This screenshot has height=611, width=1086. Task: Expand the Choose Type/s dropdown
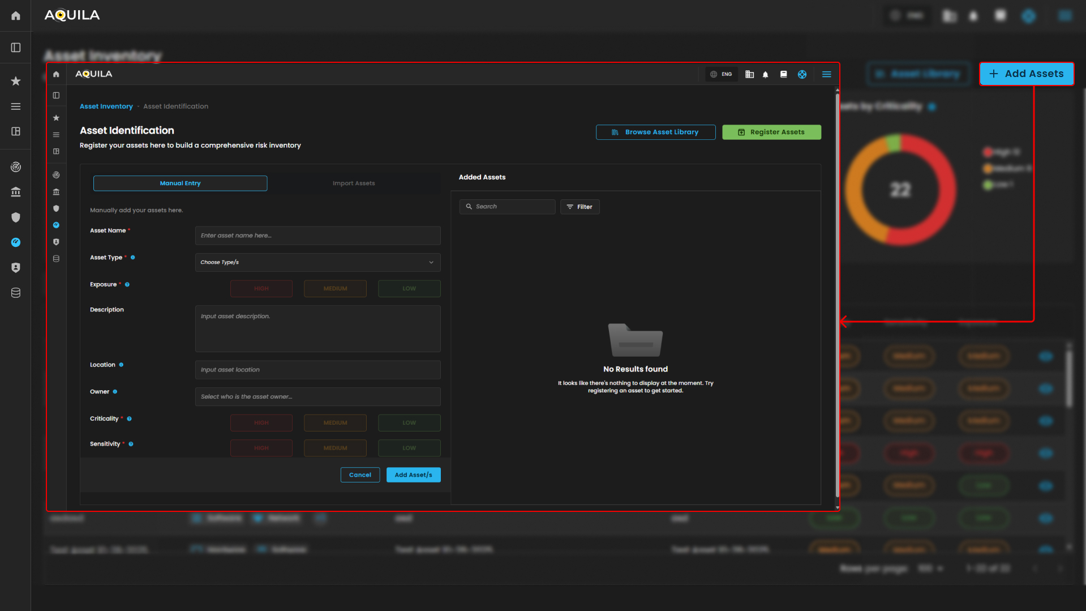click(317, 262)
